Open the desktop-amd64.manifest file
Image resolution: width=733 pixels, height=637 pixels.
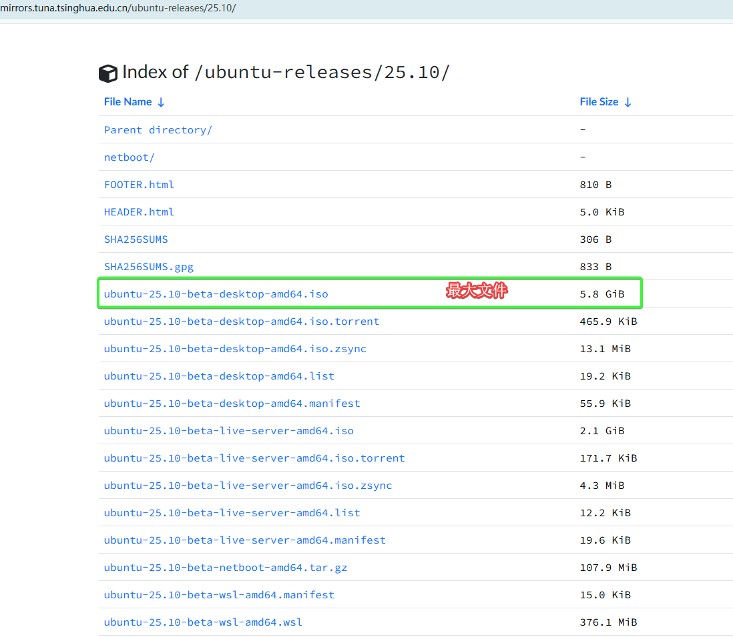[x=232, y=404]
